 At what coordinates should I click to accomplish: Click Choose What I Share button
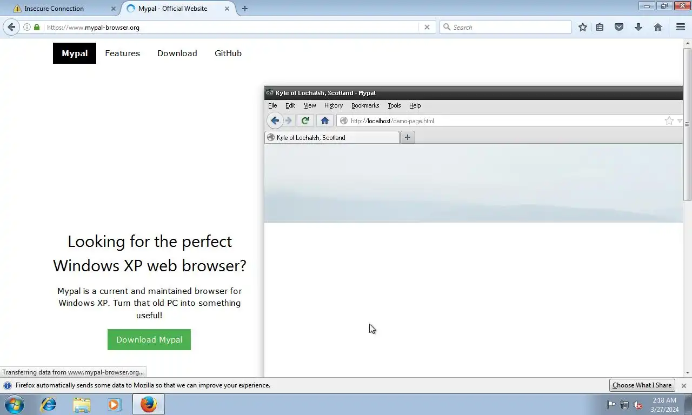pos(642,385)
